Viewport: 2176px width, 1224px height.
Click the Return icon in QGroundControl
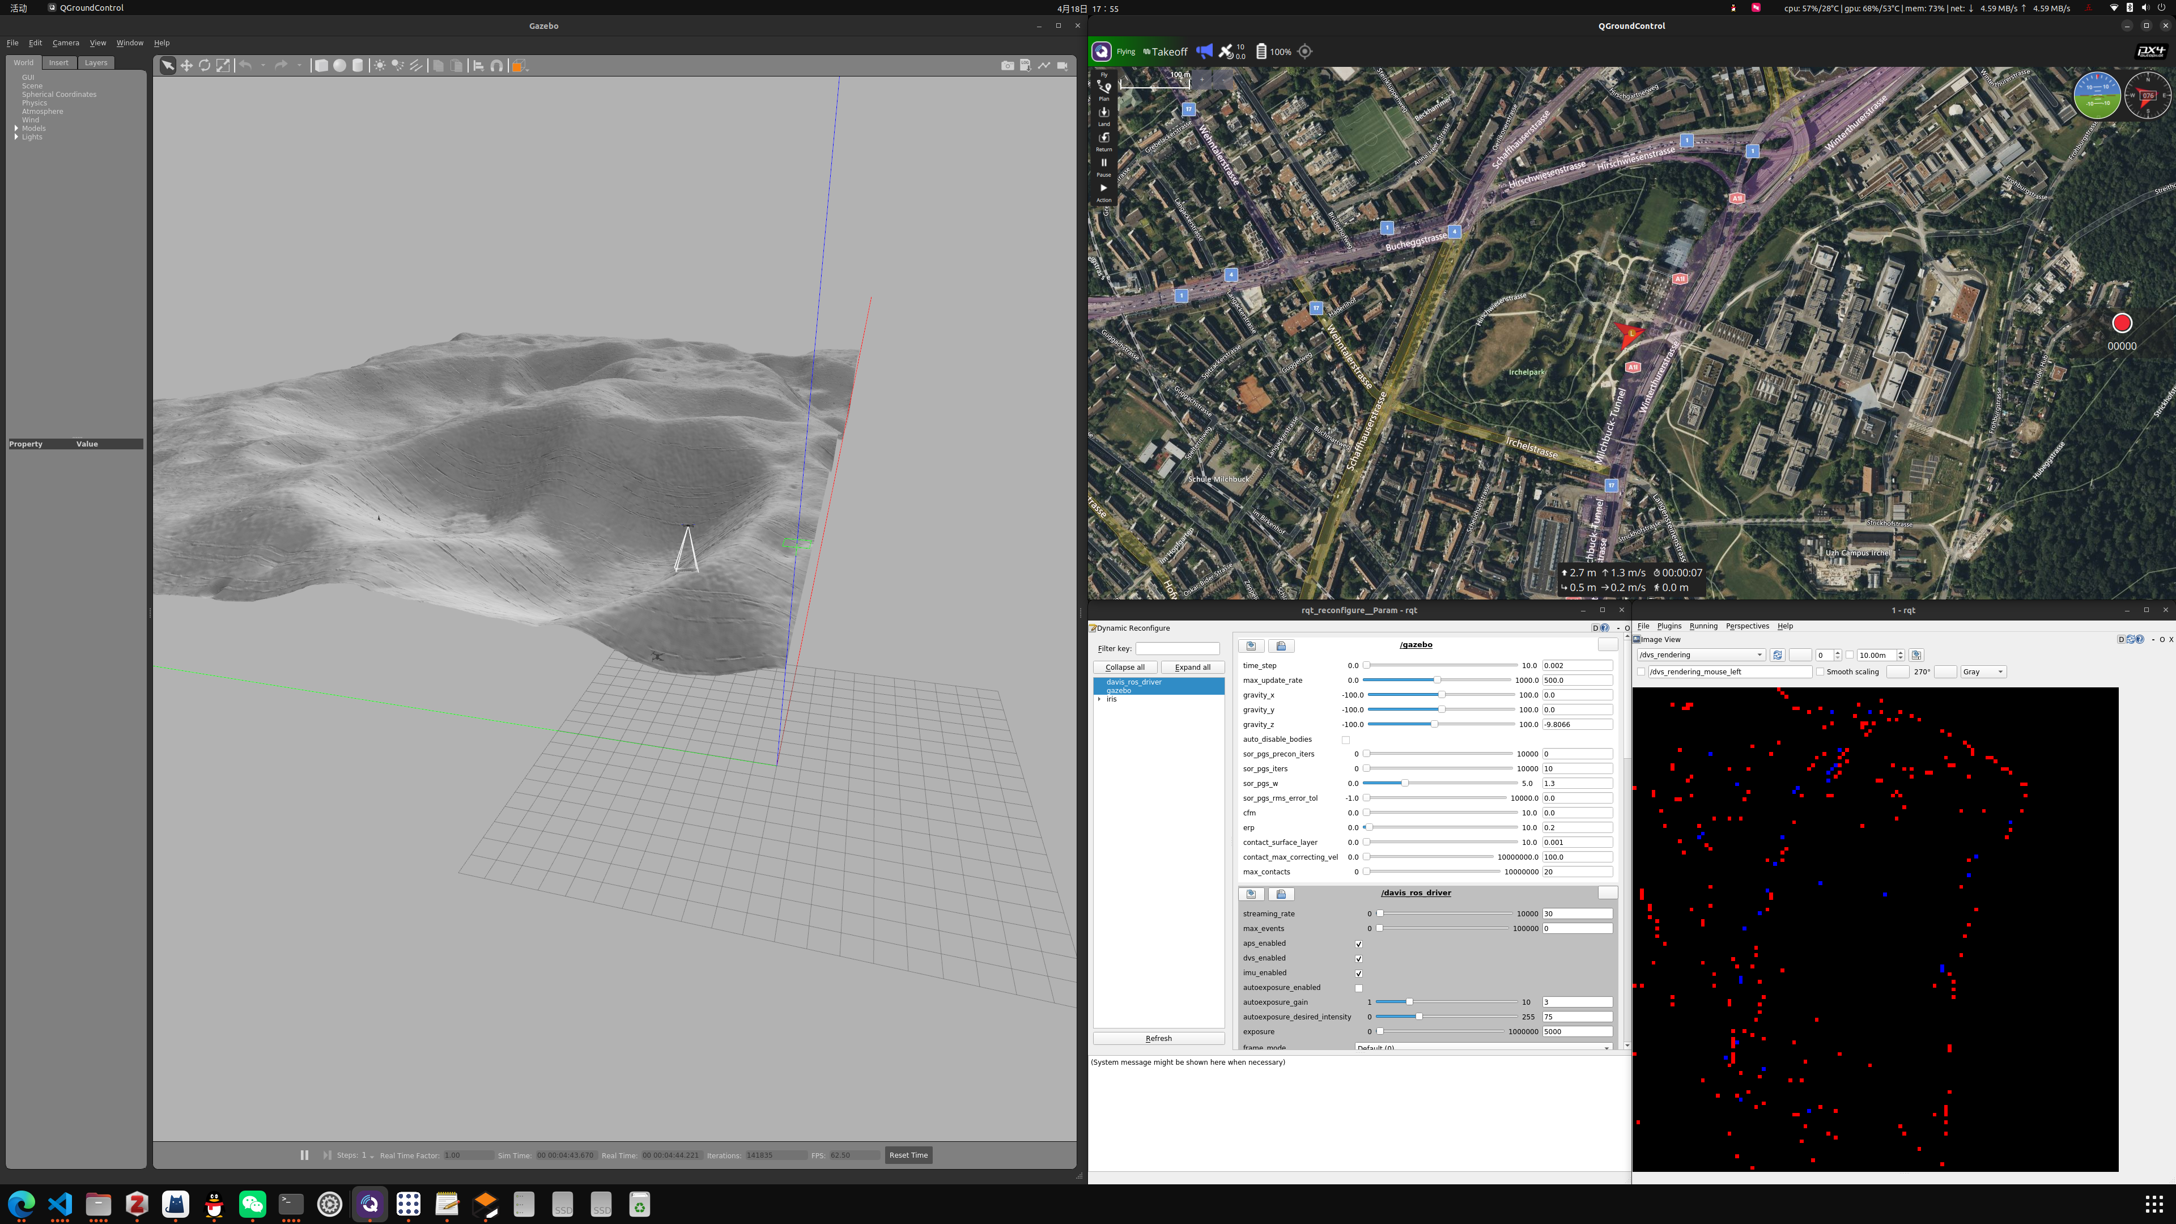click(1103, 140)
